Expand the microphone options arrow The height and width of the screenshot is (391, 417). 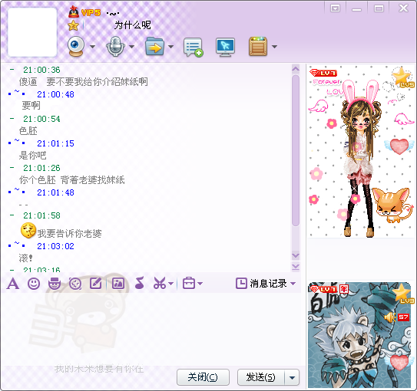tap(131, 47)
